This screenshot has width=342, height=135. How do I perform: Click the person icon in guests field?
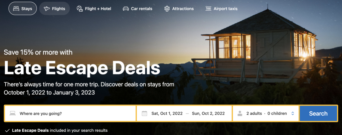240,113
